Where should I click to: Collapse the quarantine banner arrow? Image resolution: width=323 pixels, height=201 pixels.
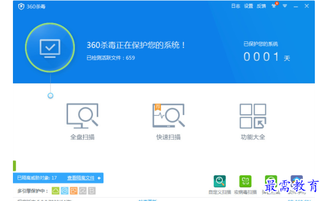(x=99, y=178)
